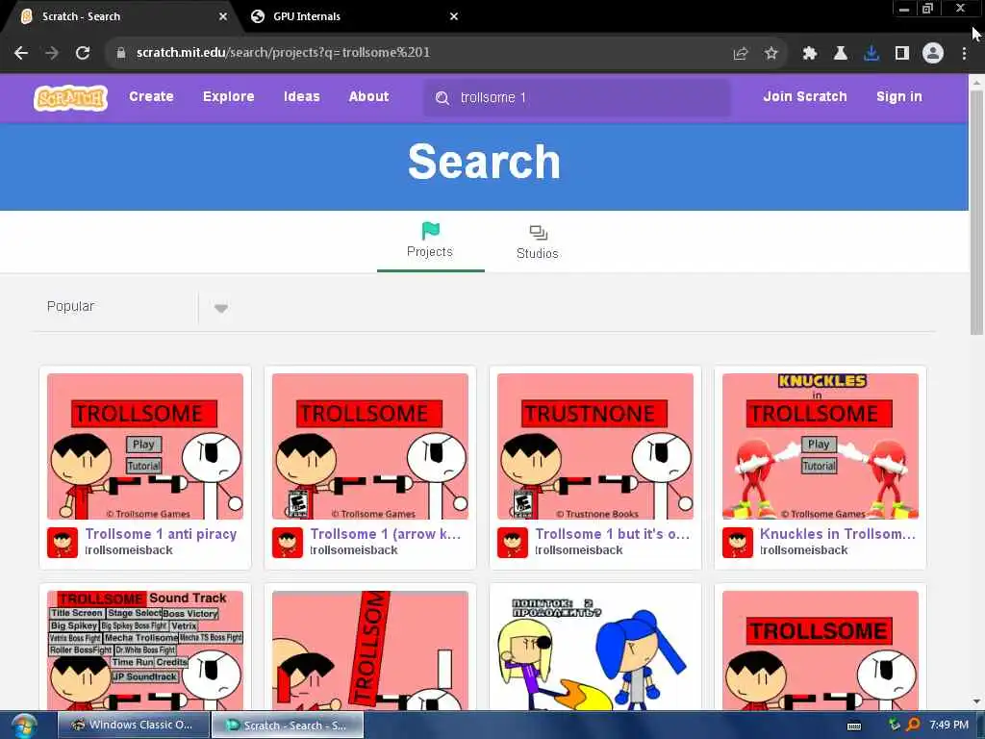Open the Create menu item
Viewport: 985px width, 739px height.
151,97
